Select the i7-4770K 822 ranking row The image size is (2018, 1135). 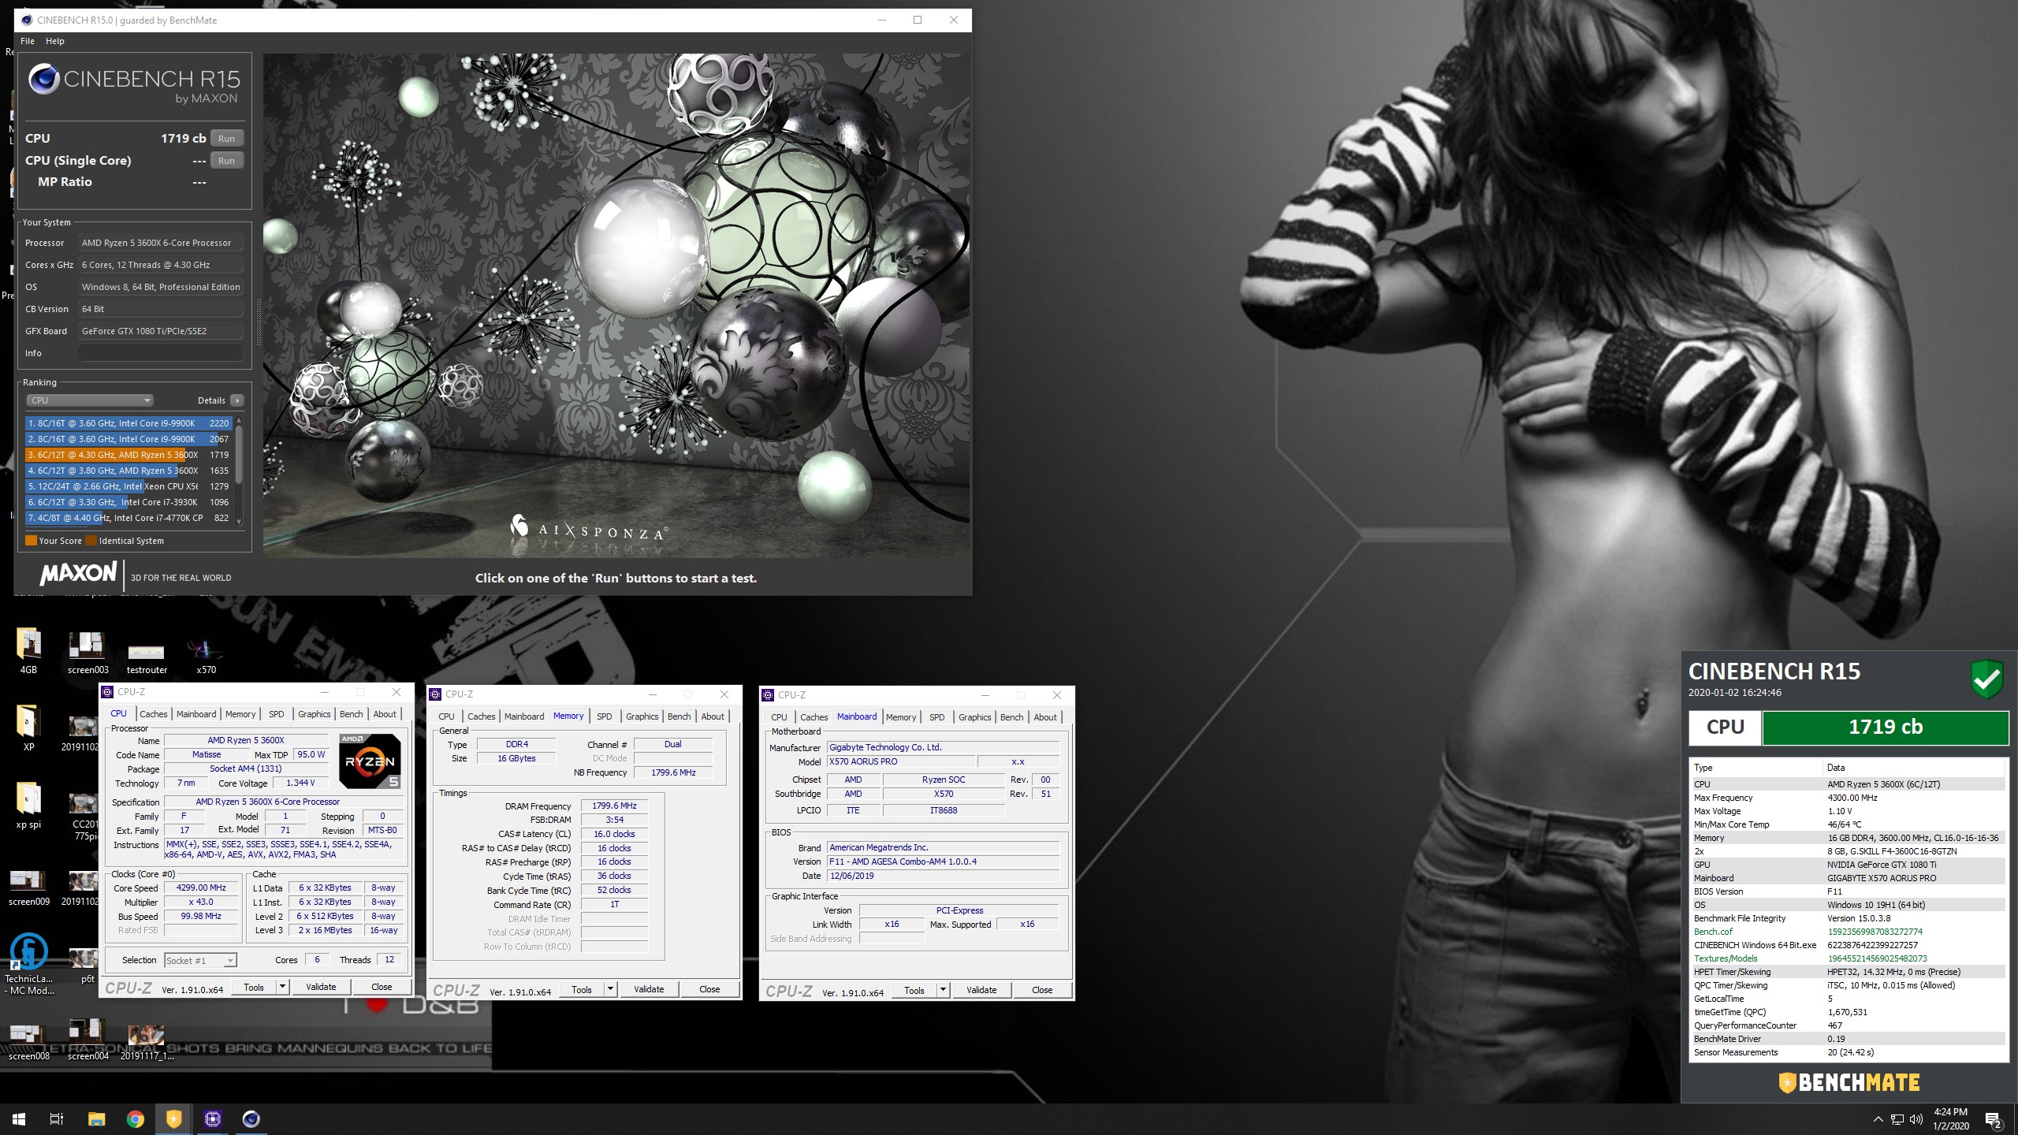(x=128, y=518)
